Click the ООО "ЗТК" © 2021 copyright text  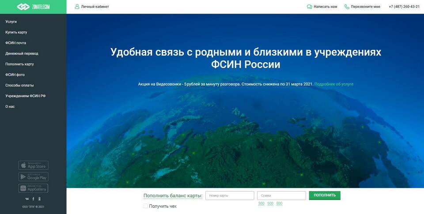(x=33, y=206)
